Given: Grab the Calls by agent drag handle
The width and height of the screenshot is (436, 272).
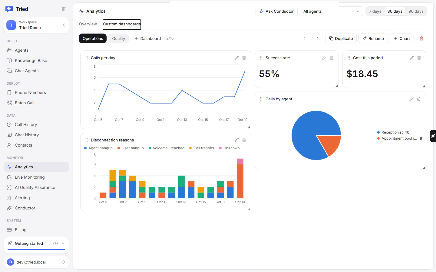Looking at the screenshot, I should point(261,99).
